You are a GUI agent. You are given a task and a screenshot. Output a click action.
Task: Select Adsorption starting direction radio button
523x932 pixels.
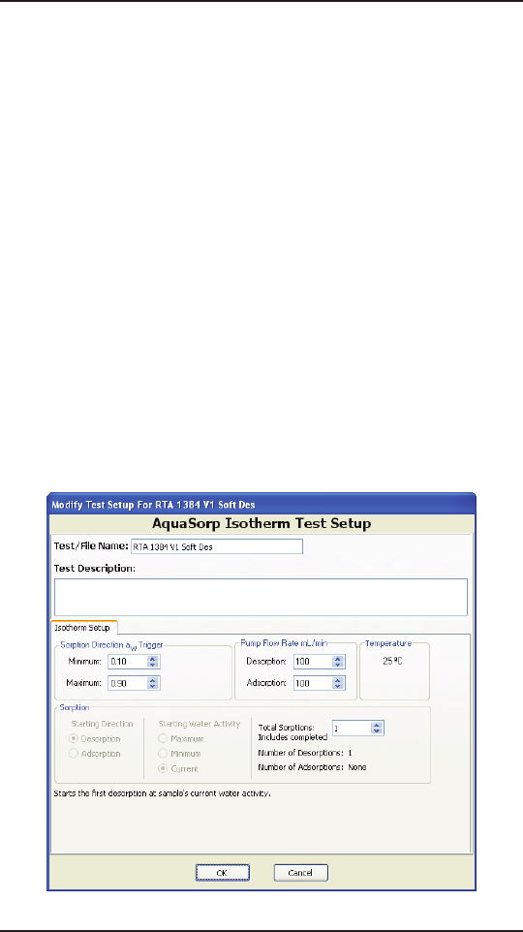coord(74,754)
